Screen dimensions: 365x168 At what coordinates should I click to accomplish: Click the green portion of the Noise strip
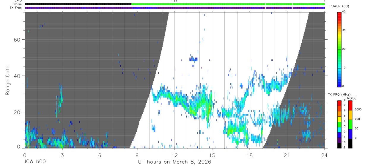[x=228, y=4]
